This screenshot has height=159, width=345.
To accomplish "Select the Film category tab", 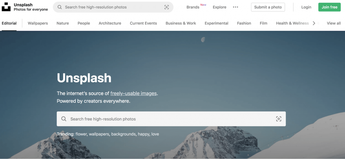I will pos(263,23).
